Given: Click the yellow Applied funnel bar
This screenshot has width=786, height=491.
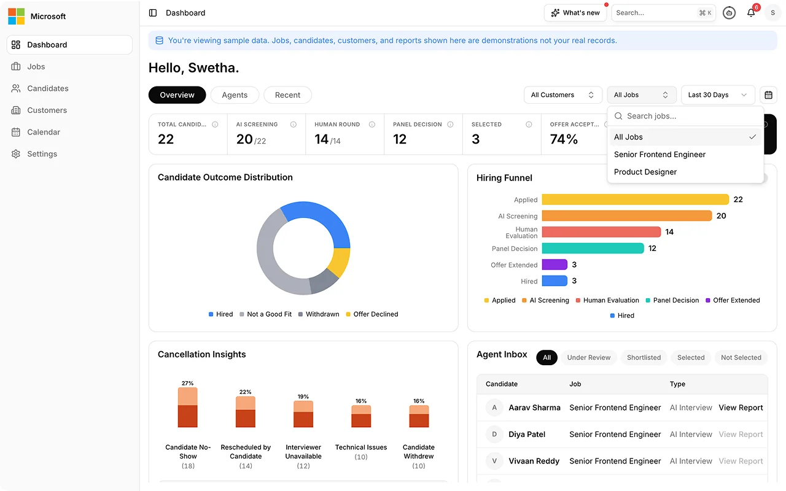Looking at the screenshot, I should click(x=635, y=199).
